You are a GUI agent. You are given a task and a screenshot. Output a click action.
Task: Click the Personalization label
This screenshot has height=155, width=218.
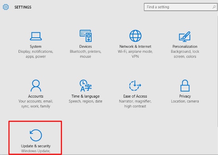tap(185, 46)
